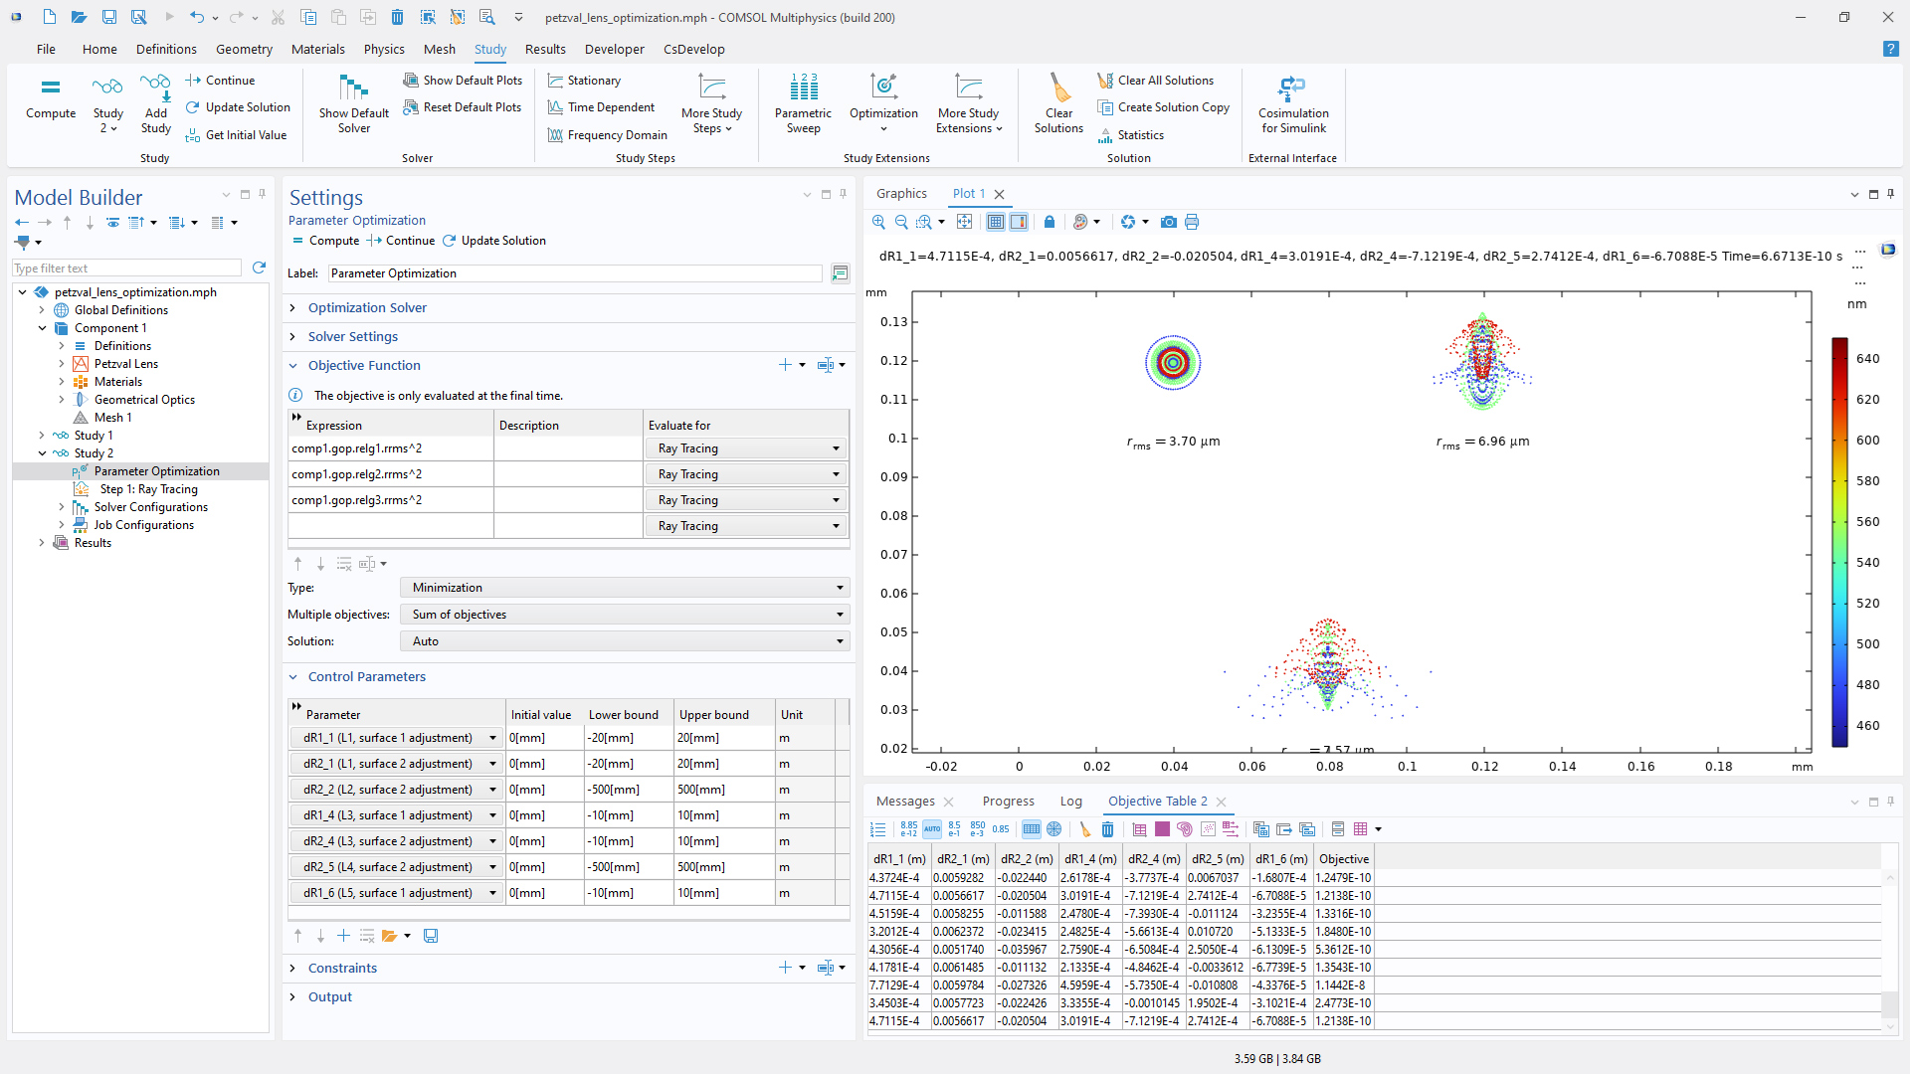Toggle automatic notation in the table toolbar
Image resolution: width=1910 pixels, height=1074 pixels.
click(931, 829)
